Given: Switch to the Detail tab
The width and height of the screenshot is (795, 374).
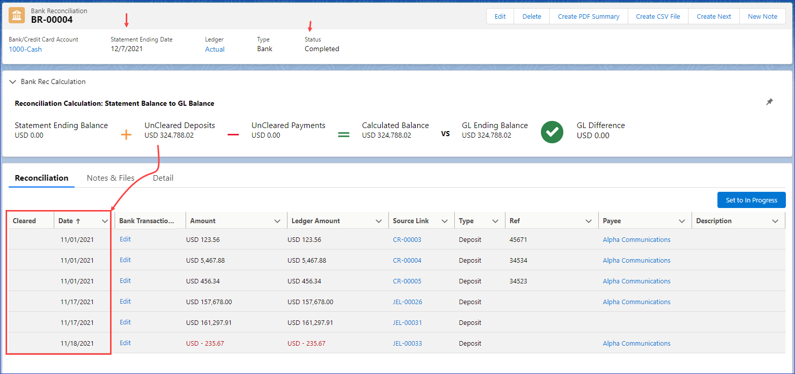Looking at the screenshot, I should tap(163, 178).
